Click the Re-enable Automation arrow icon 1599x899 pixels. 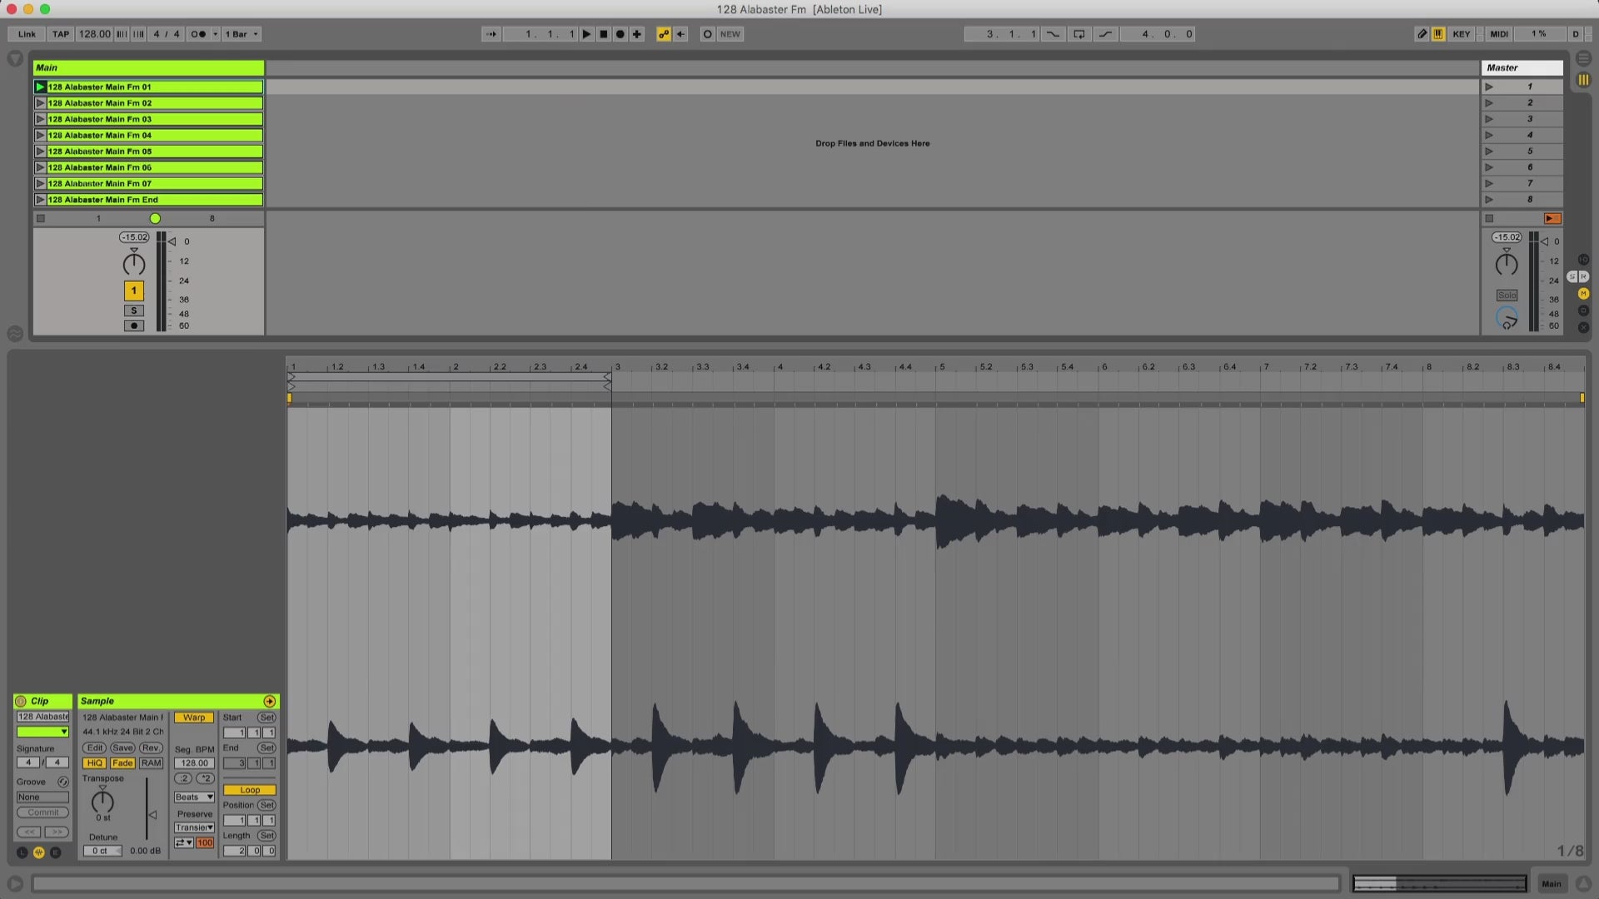pos(680,34)
